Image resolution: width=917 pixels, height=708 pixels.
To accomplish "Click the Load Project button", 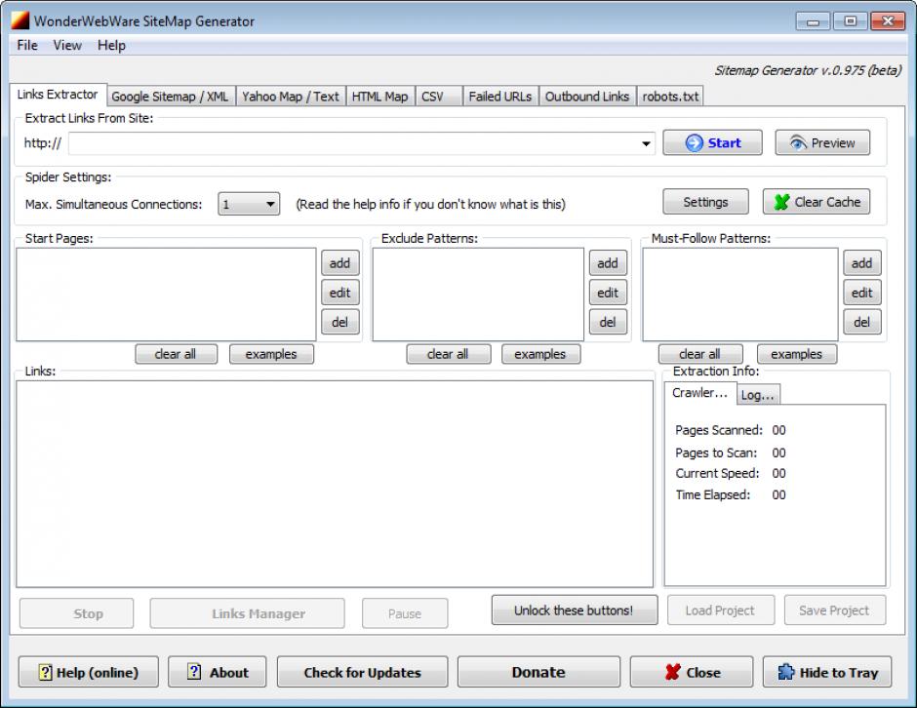I will coord(720,610).
